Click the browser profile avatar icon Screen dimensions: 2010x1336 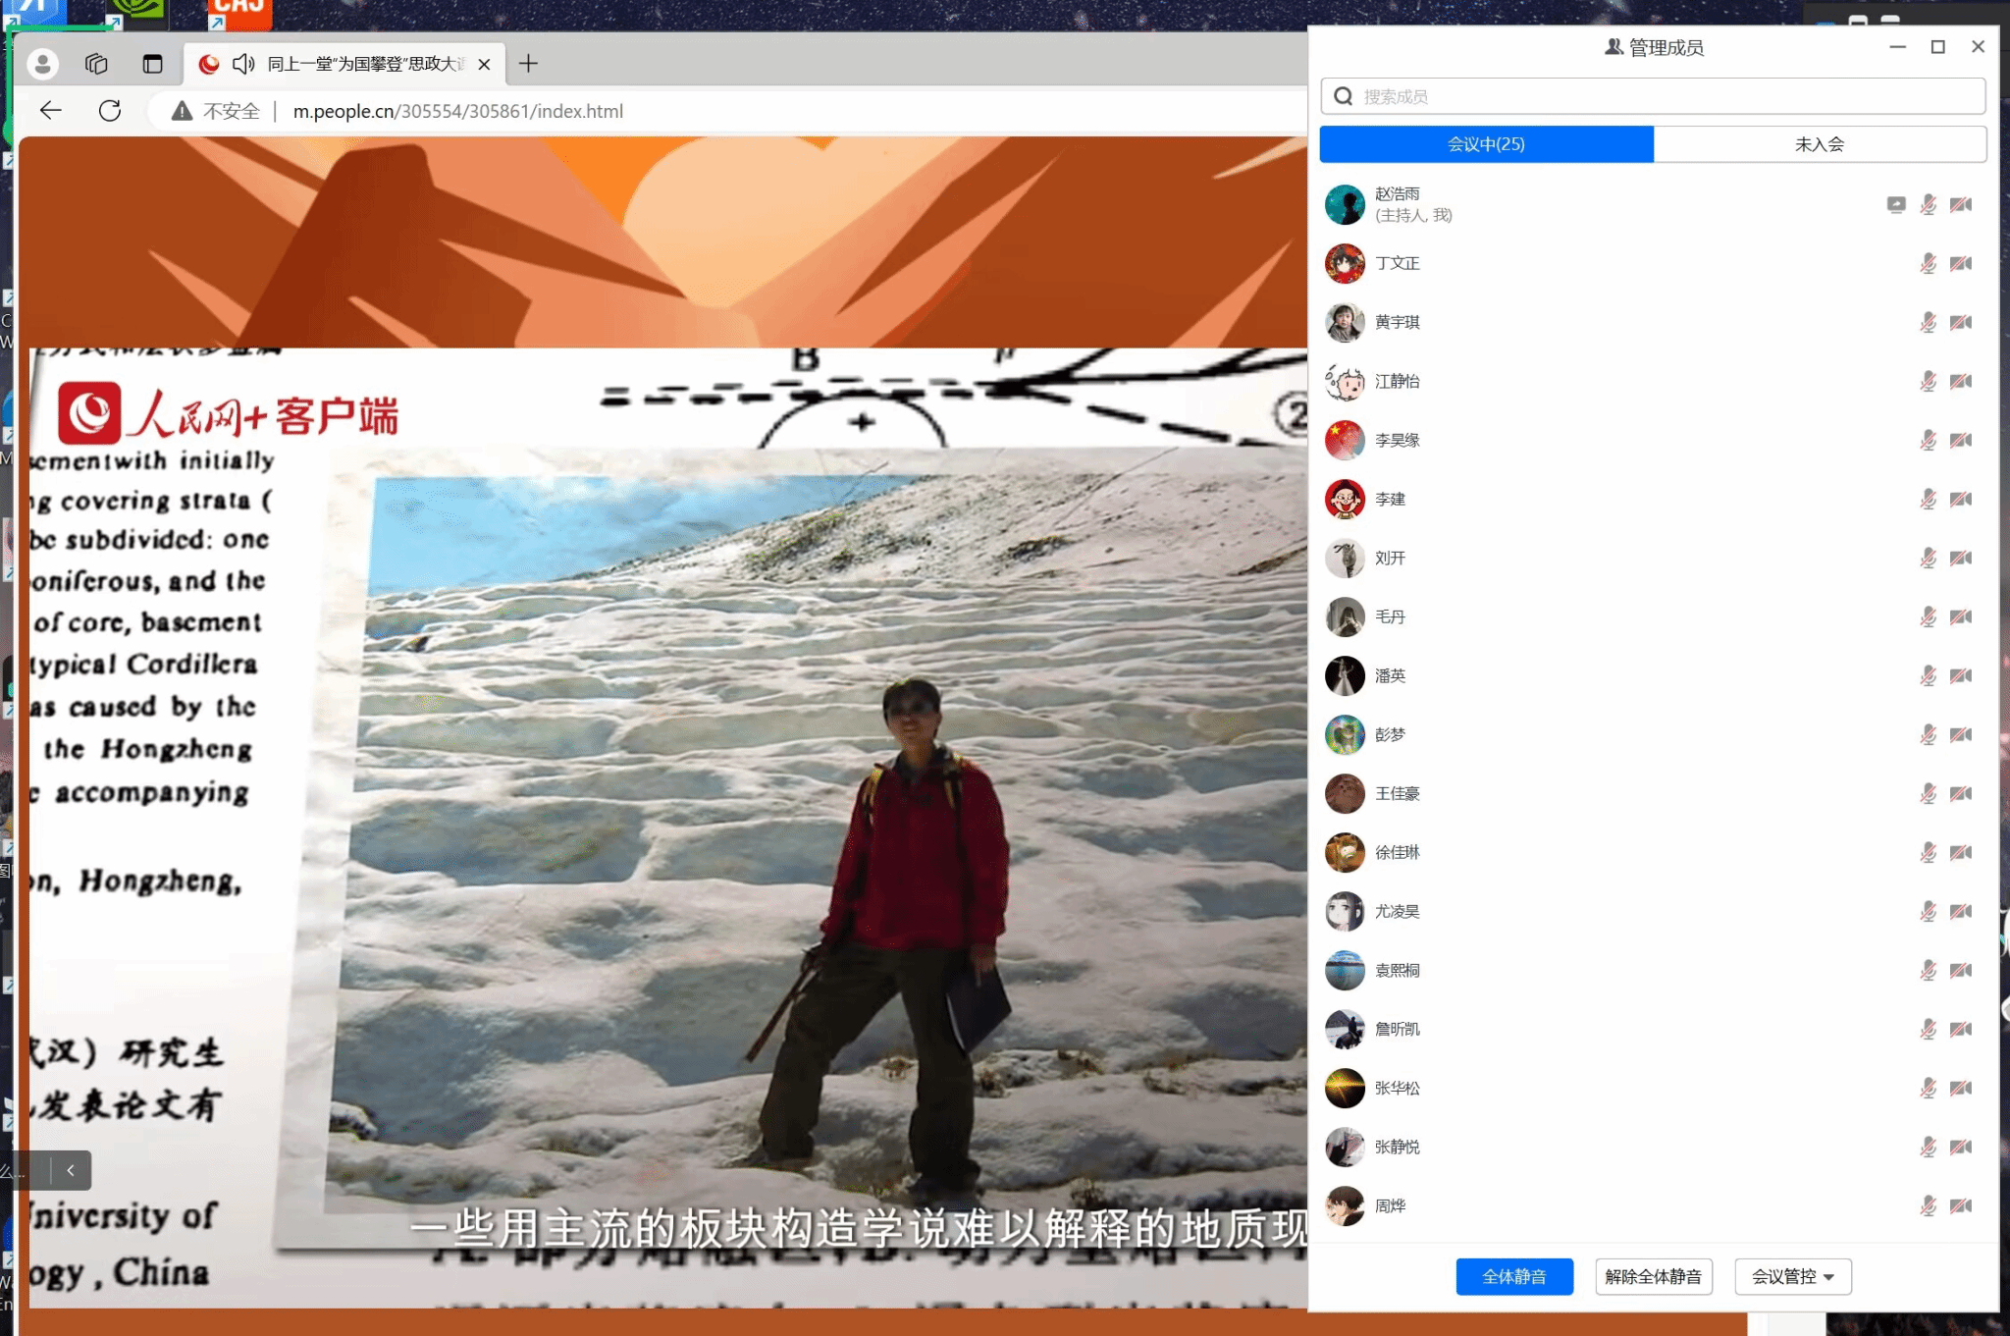[x=42, y=64]
